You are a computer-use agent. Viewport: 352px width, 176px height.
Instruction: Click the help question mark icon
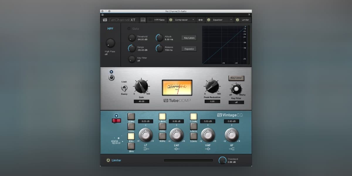(249, 15)
